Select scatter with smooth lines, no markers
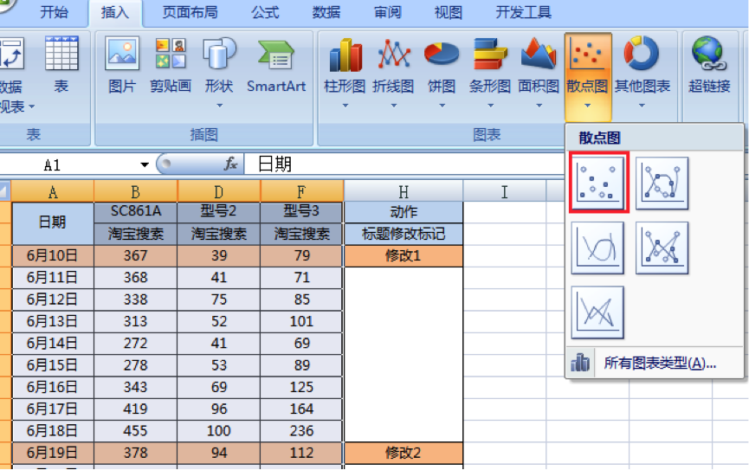This screenshot has height=470, width=749. click(x=597, y=248)
